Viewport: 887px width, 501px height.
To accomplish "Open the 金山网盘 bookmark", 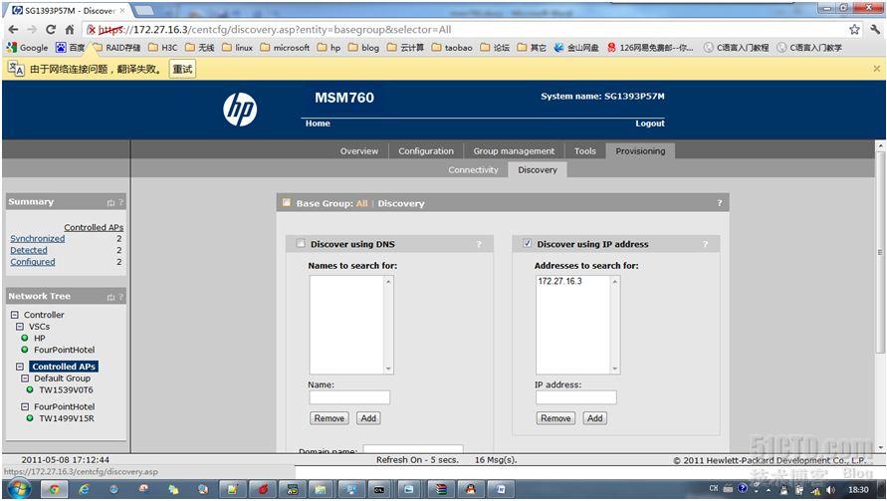I will pyautogui.click(x=575, y=48).
